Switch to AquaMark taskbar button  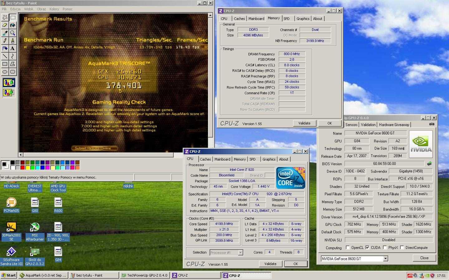point(43,275)
